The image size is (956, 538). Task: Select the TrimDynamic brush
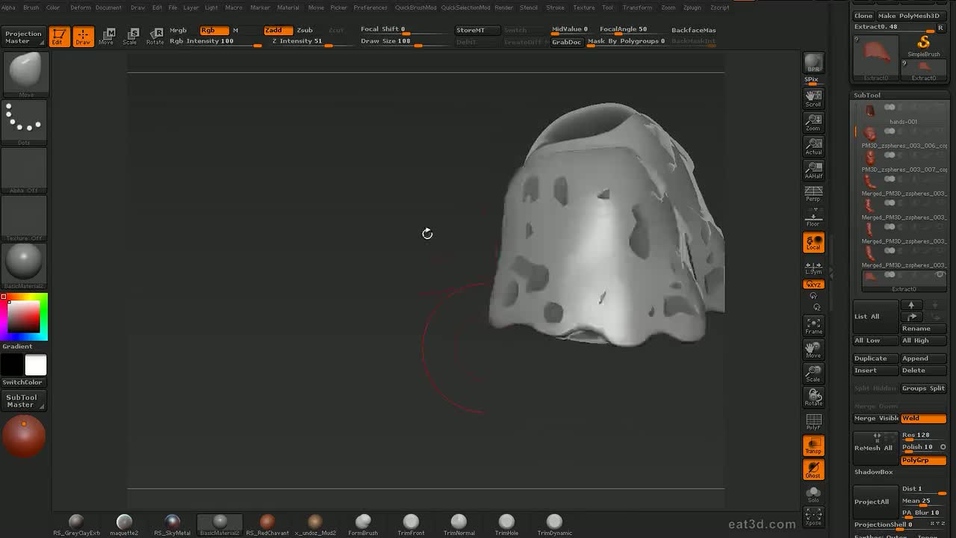pos(554,525)
